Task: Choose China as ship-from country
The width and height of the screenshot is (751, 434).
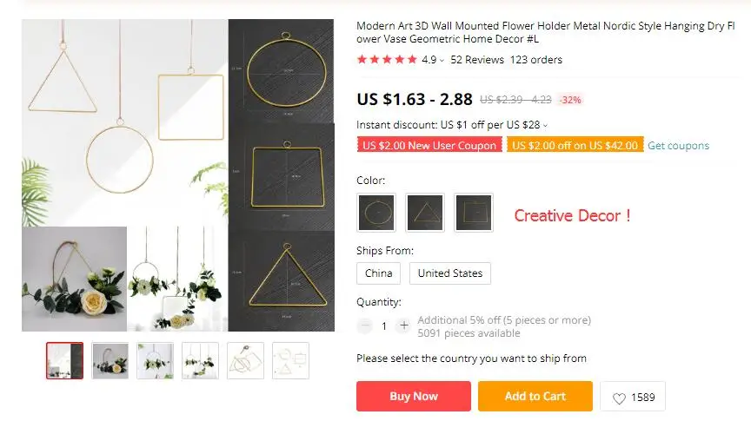Action: (x=378, y=273)
